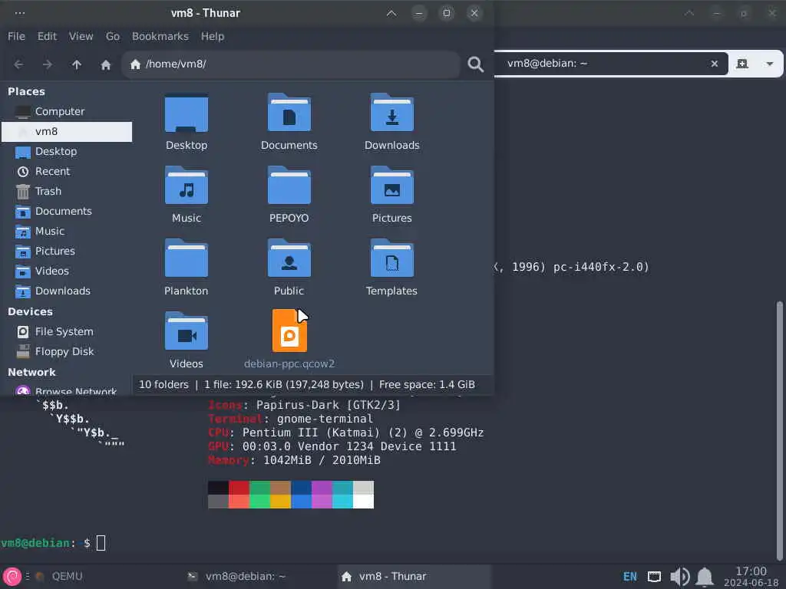Open the View menu
The width and height of the screenshot is (786, 589).
pyautogui.click(x=81, y=37)
